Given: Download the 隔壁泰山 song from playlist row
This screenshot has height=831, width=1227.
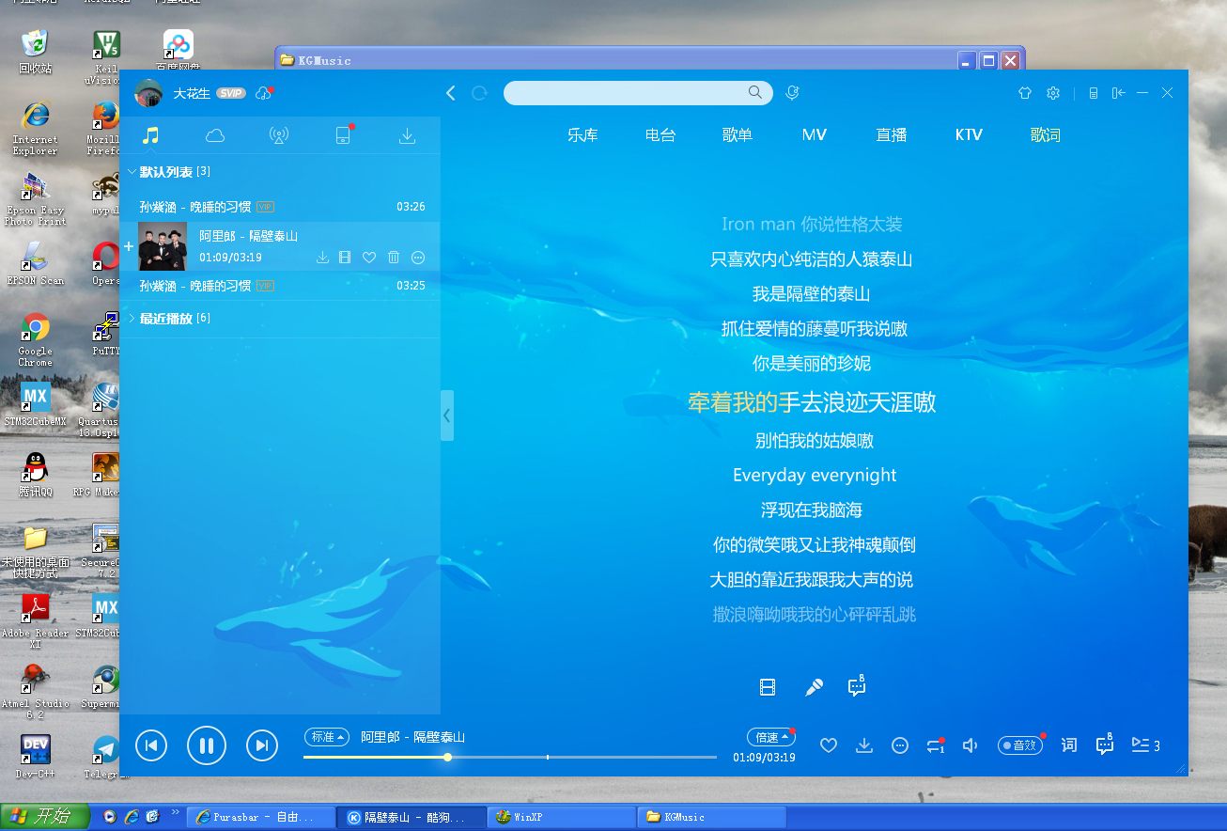Looking at the screenshot, I should [322, 258].
